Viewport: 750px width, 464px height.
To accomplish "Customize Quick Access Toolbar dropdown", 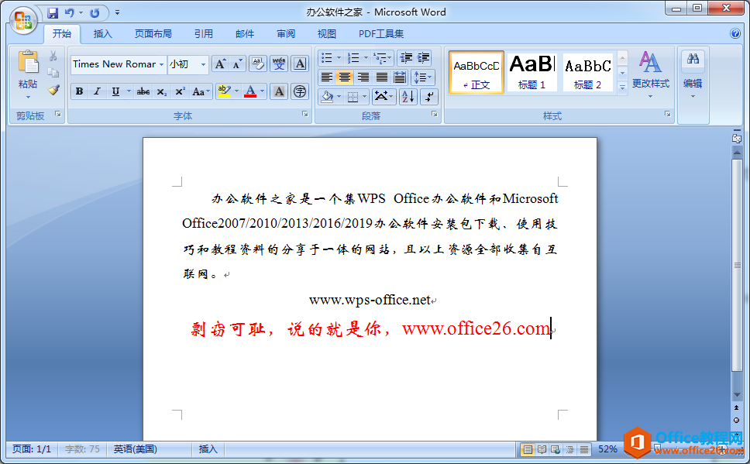I will point(117,13).
